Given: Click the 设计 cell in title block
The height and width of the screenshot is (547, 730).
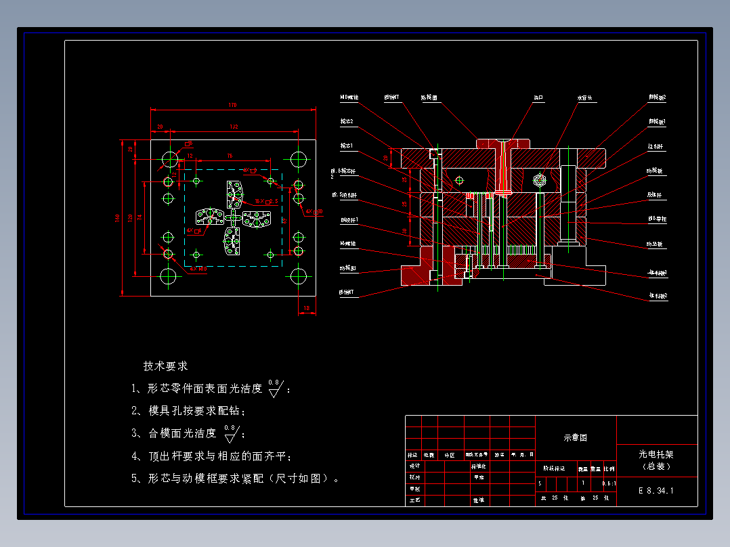Looking at the screenshot, I should [x=414, y=466].
